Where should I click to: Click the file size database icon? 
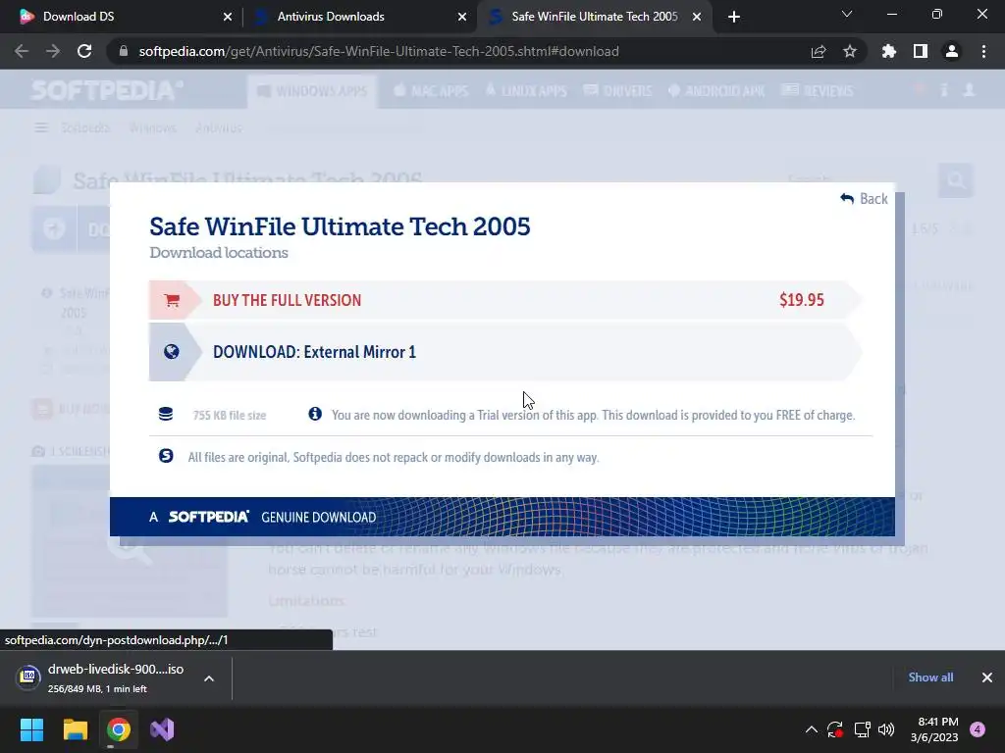click(166, 415)
